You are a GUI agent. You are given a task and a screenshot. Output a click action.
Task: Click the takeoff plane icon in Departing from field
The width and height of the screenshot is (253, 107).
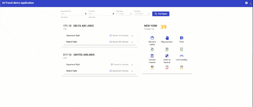pos(86,14)
